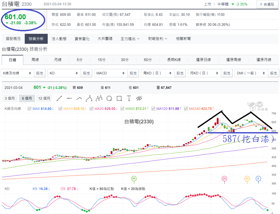Select the 6 個月 range button
The width and height of the screenshot is (280, 214).
pos(27,98)
